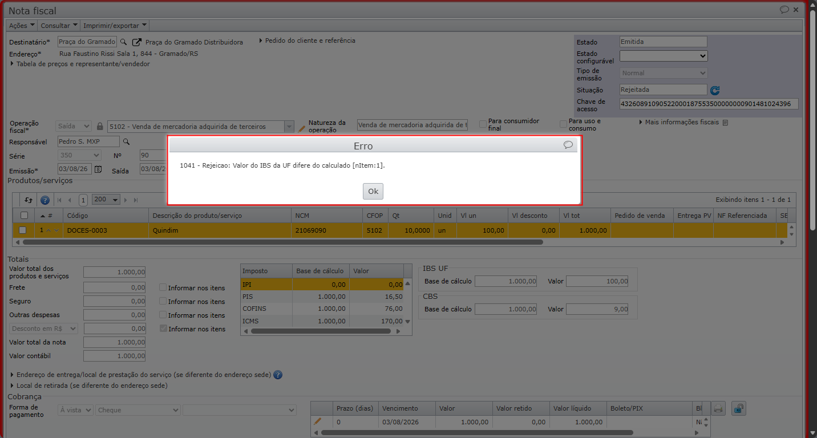The height and width of the screenshot is (438, 817).
Task: Open the Cheque payment method dropdown
Action: tap(138, 410)
